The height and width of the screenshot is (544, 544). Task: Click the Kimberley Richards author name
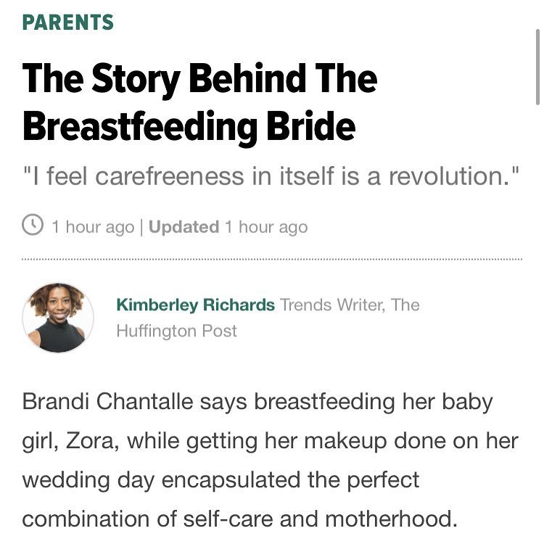[x=195, y=305]
